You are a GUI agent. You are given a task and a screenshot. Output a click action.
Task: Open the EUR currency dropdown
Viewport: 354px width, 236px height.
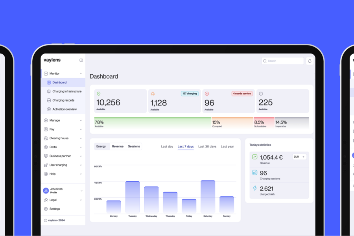click(300, 157)
